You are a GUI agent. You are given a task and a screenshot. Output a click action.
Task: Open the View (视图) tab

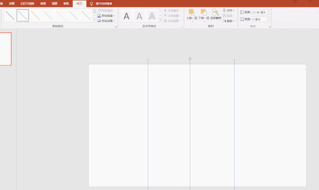(54, 3)
